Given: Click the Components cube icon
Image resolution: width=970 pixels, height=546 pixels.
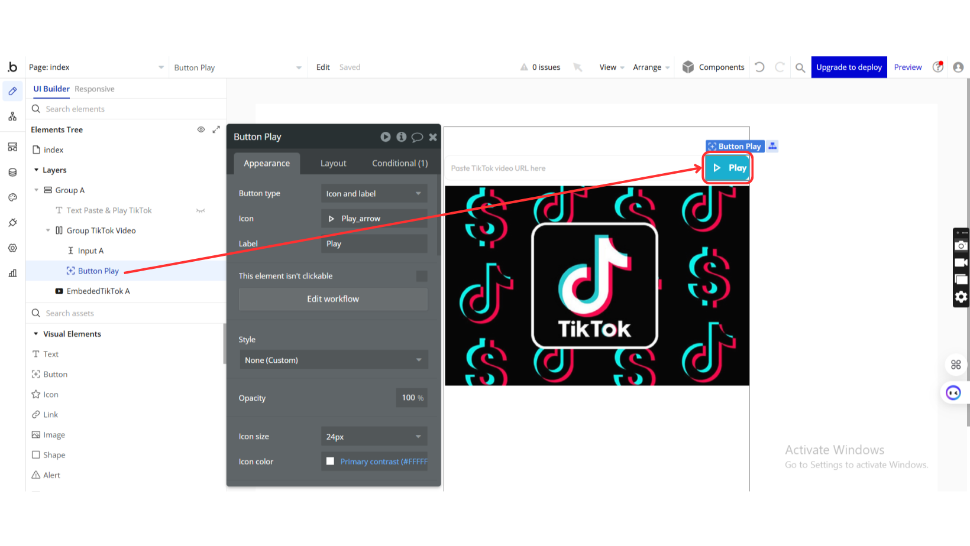Looking at the screenshot, I should [688, 67].
